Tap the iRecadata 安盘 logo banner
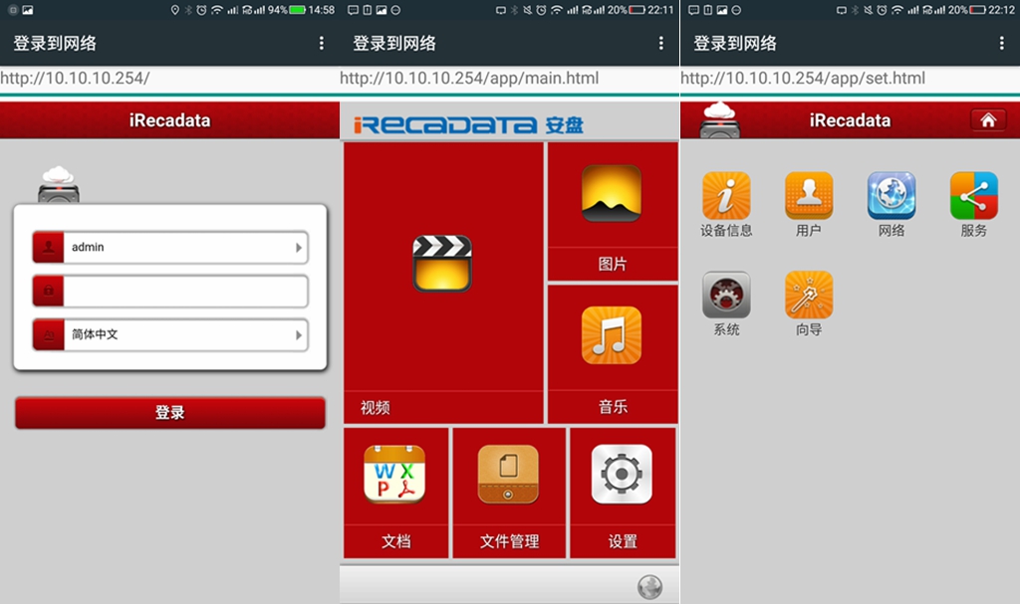Viewport: 1020px width, 604px height. pos(469,124)
